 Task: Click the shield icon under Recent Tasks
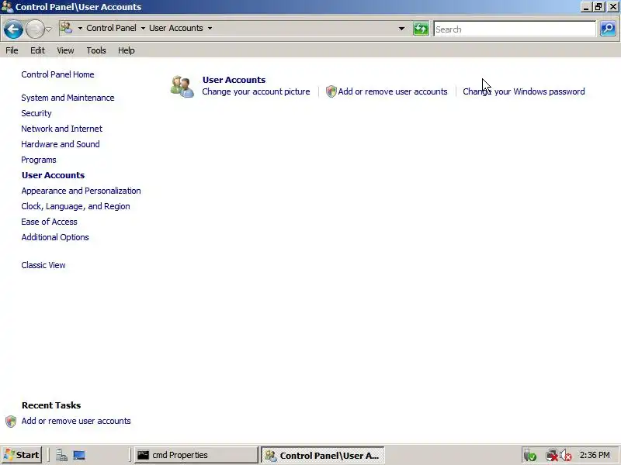[11, 422]
